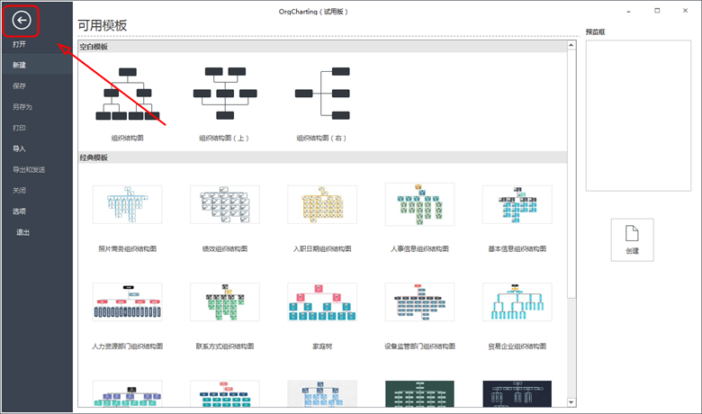This screenshot has height=414, width=702.
Task: Pick the 照片商务组织结构图 template thumbnail
Action: point(128,204)
